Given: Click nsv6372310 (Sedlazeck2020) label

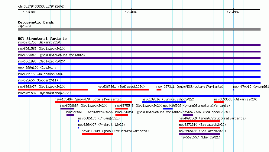Looking at the screenshot, I should pyautogui.click(x=203, y=125).
